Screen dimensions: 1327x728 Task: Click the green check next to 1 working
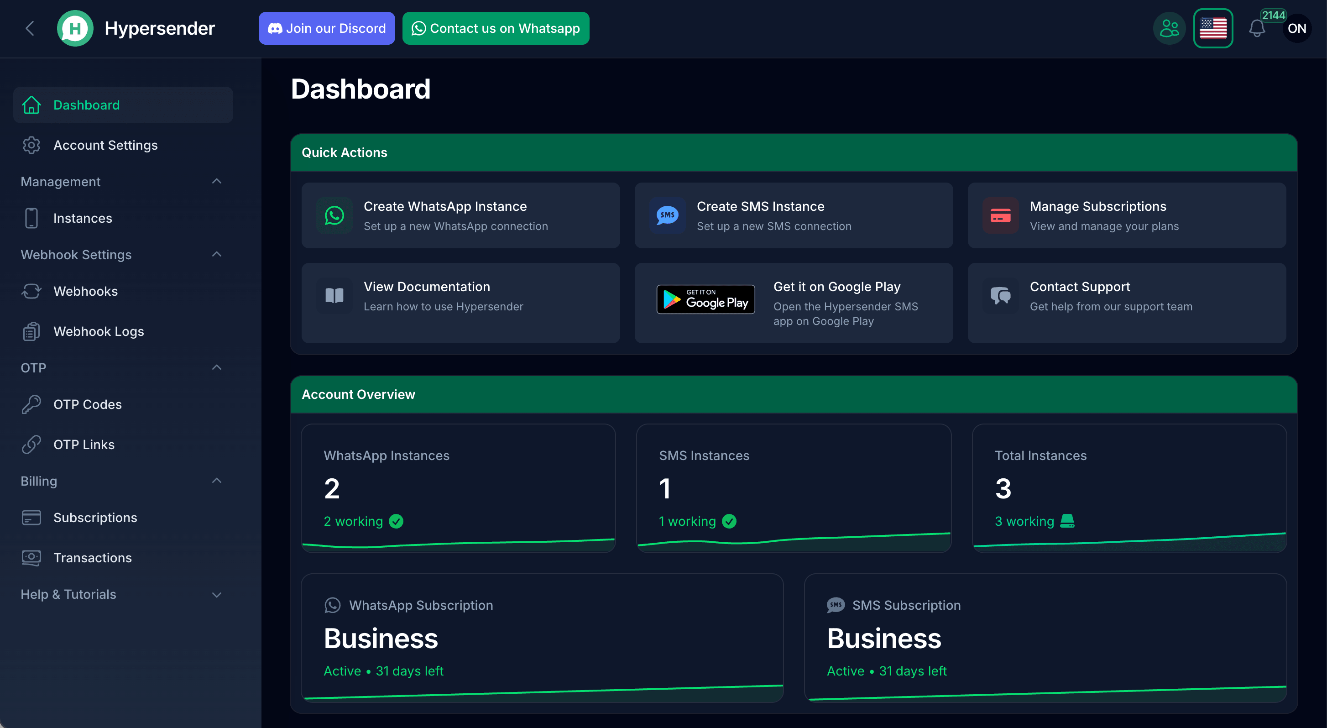click(x=729, y=521)
